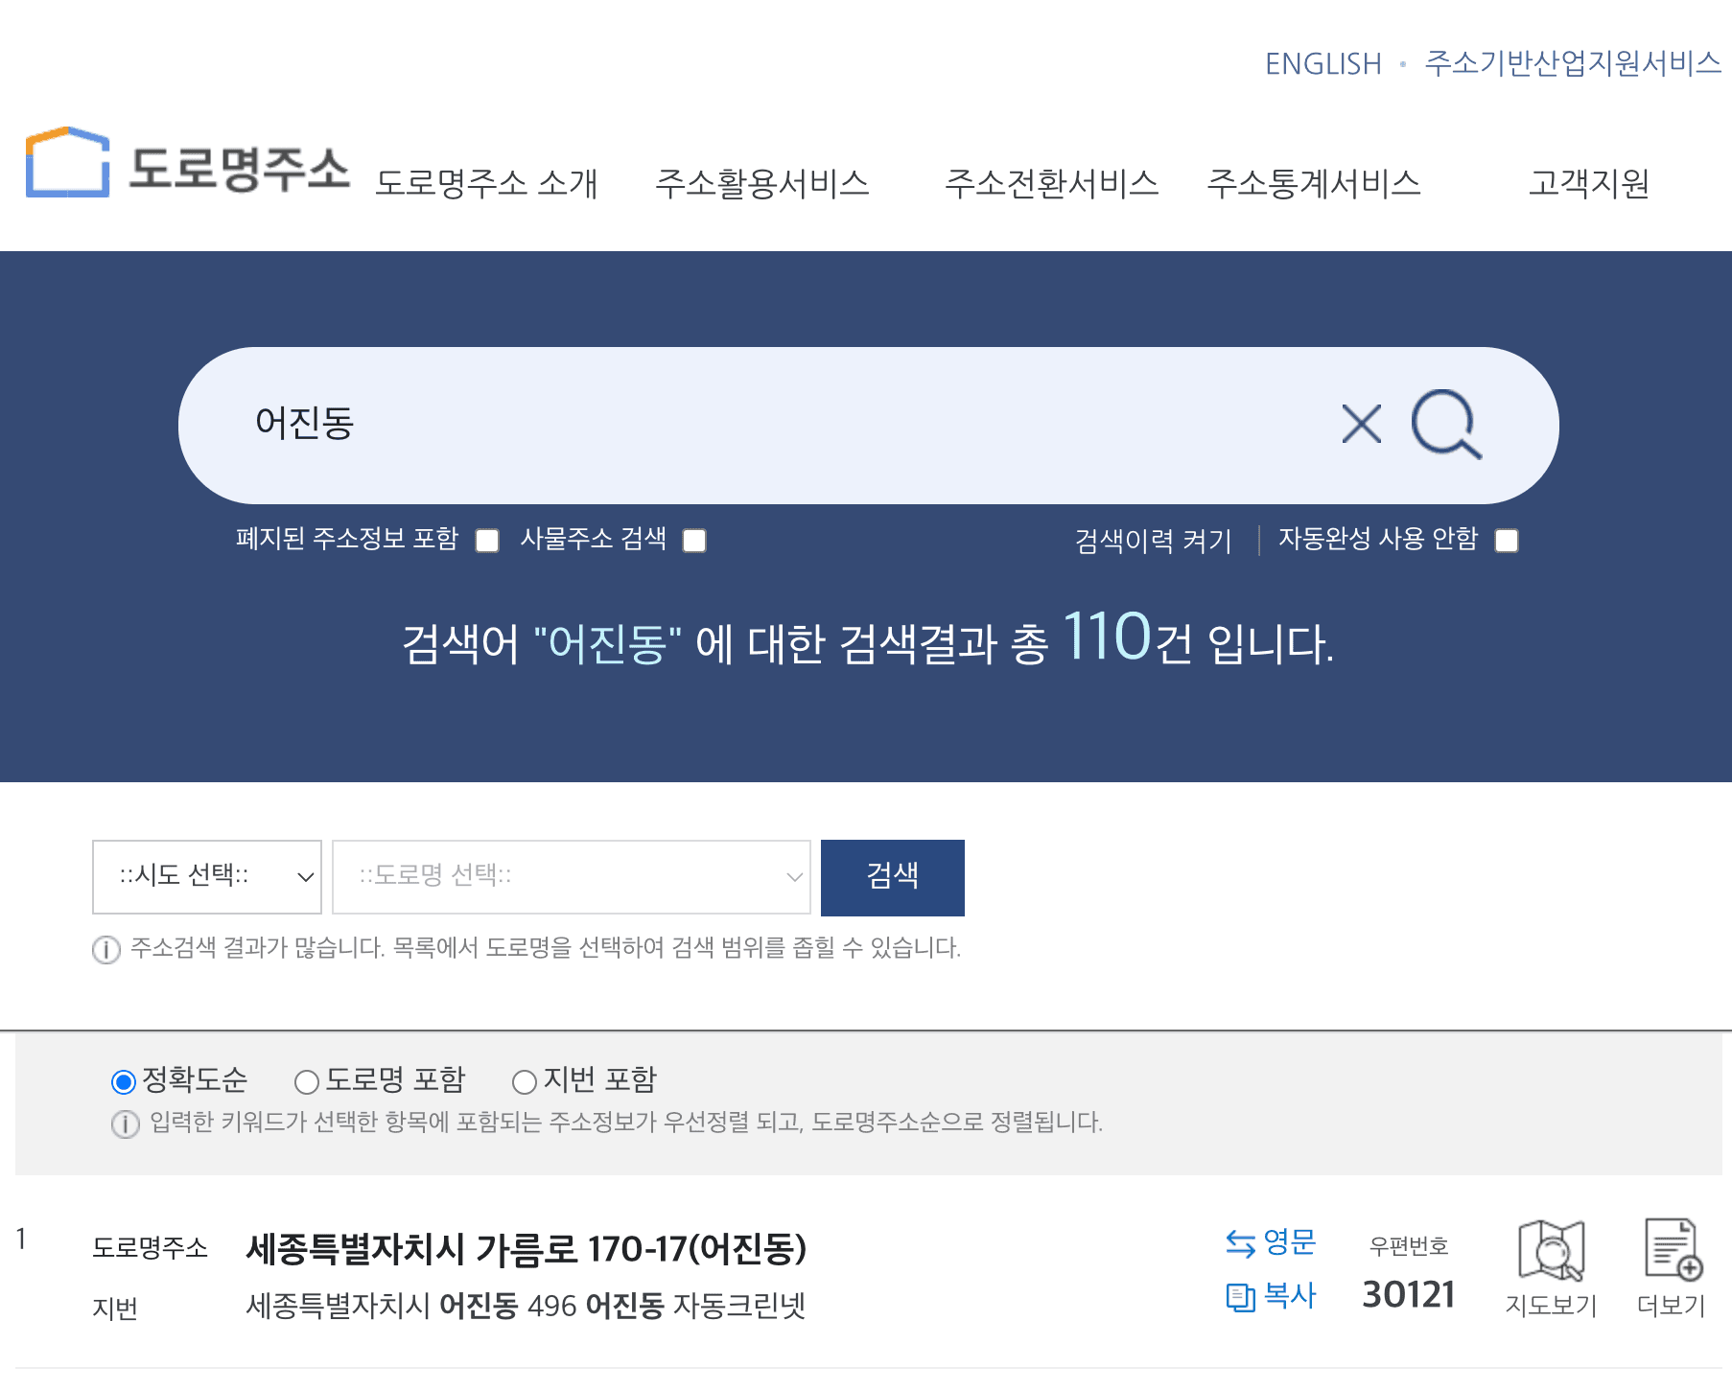Enable the 폐지된 주소정보 포함 checkbox
Image resolution: width=1732 pixels, height=1390 pixels.
[487, 541]
